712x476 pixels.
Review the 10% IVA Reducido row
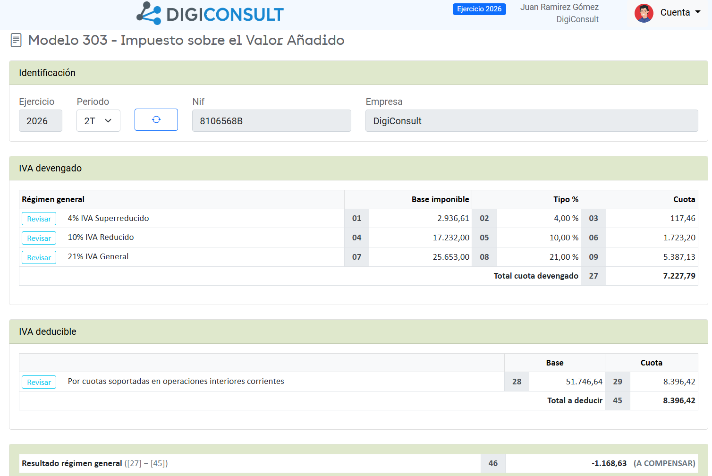click(x=39, y=238)
